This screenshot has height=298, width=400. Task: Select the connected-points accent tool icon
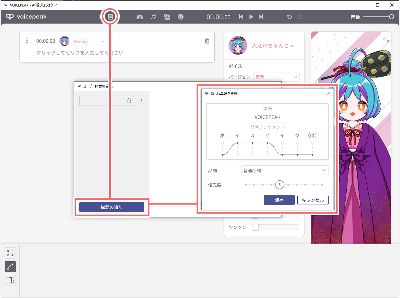10,253
